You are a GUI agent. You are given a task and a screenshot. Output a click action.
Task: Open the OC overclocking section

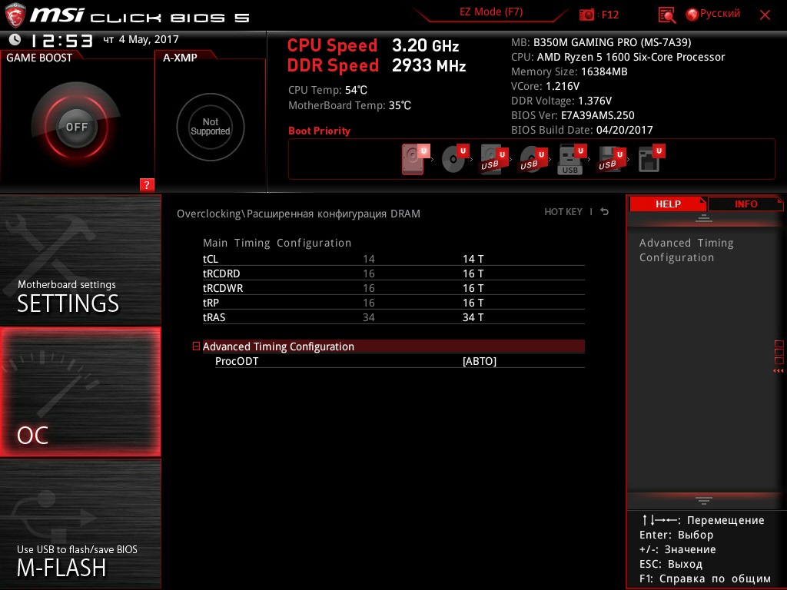[80, 392]
